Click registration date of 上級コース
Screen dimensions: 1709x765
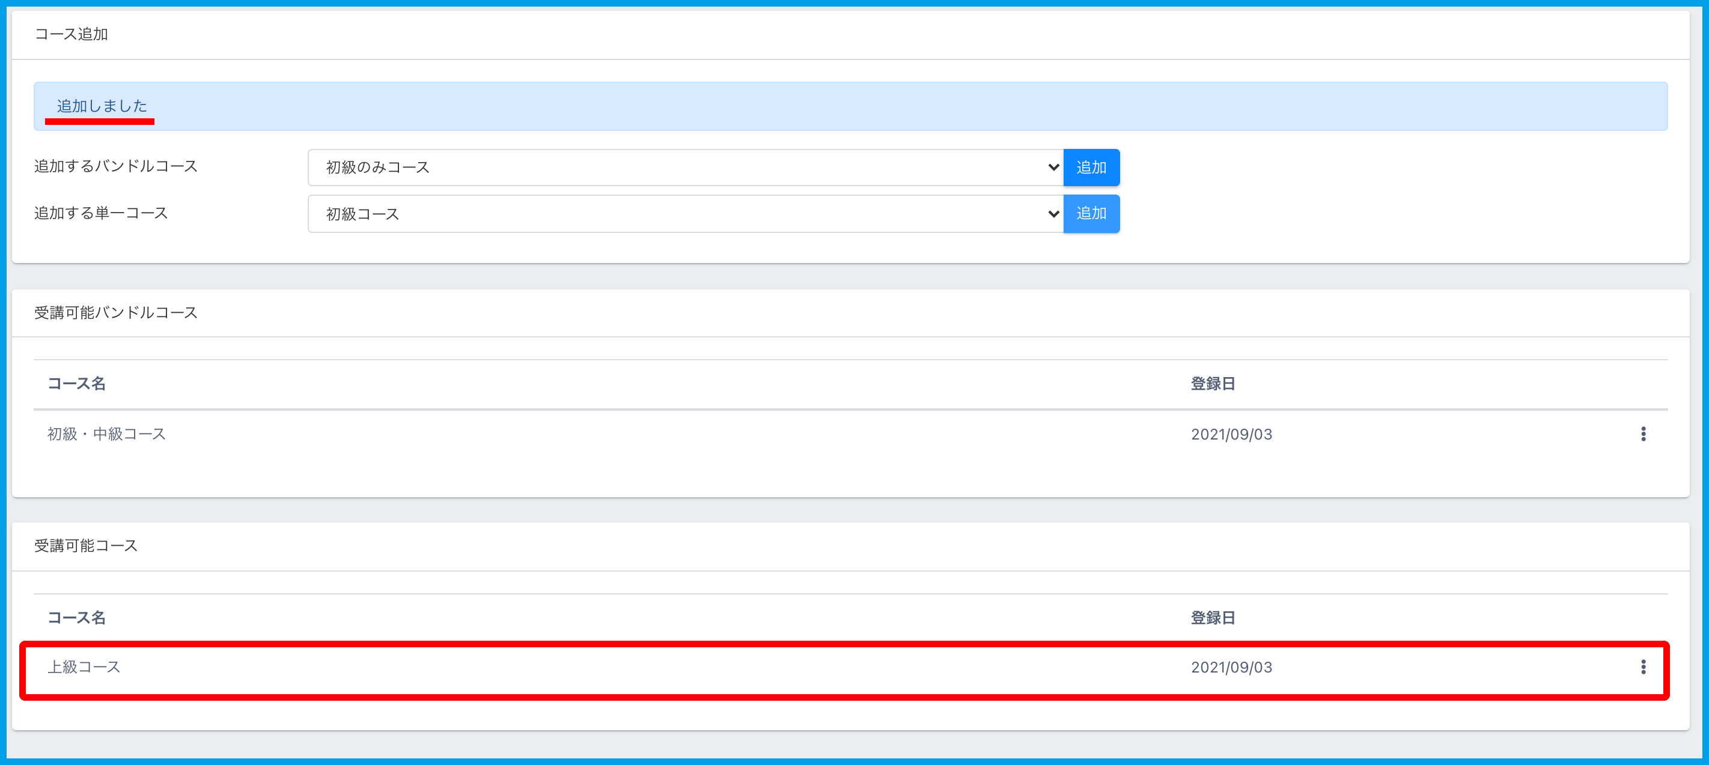(x=1231, y=667)
